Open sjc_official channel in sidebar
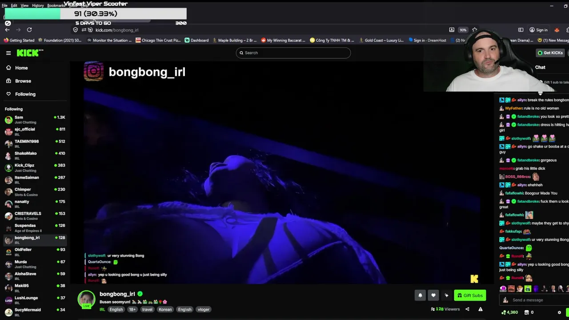The height and width of the screenshot is (320, 569). [x=35, y=131]
